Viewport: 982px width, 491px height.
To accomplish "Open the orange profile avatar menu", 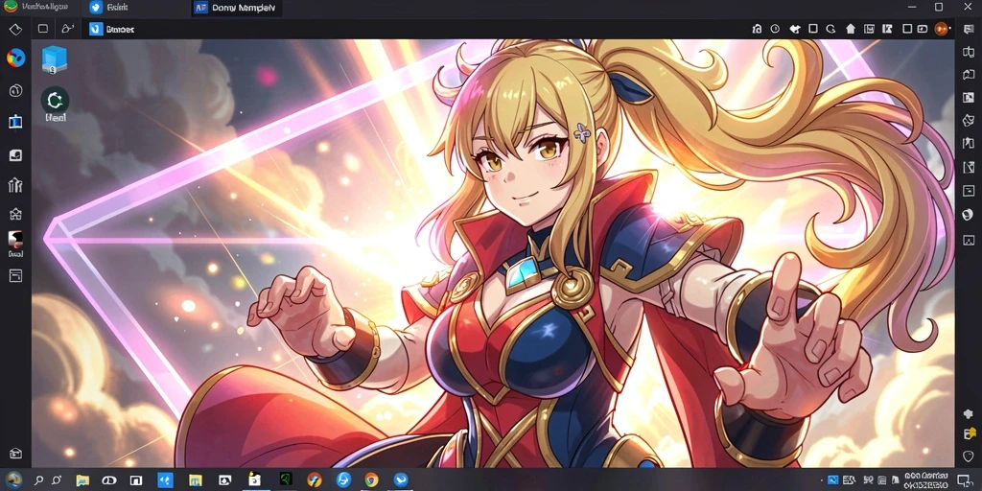I will pos(941,29).
